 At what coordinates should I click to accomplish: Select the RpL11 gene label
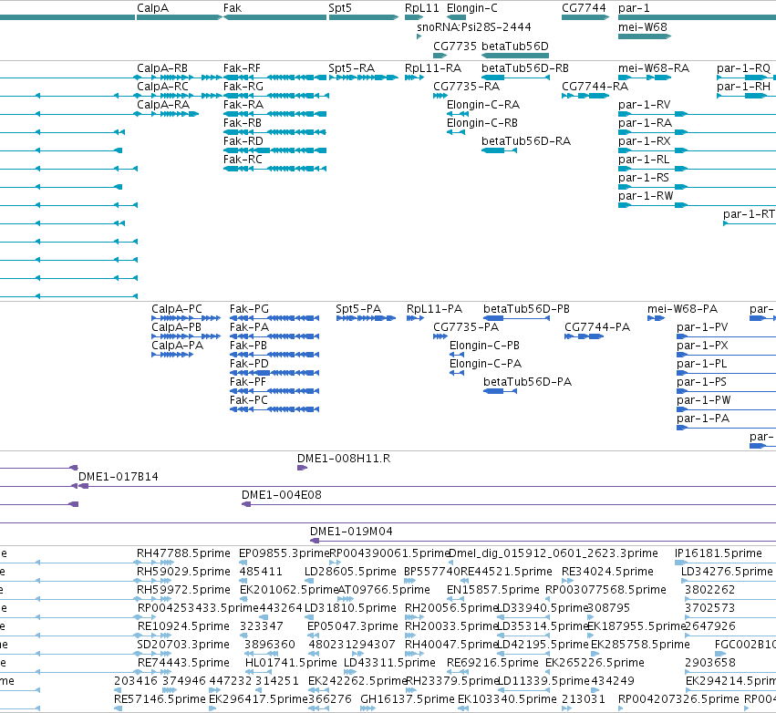(x=421, y=8)
